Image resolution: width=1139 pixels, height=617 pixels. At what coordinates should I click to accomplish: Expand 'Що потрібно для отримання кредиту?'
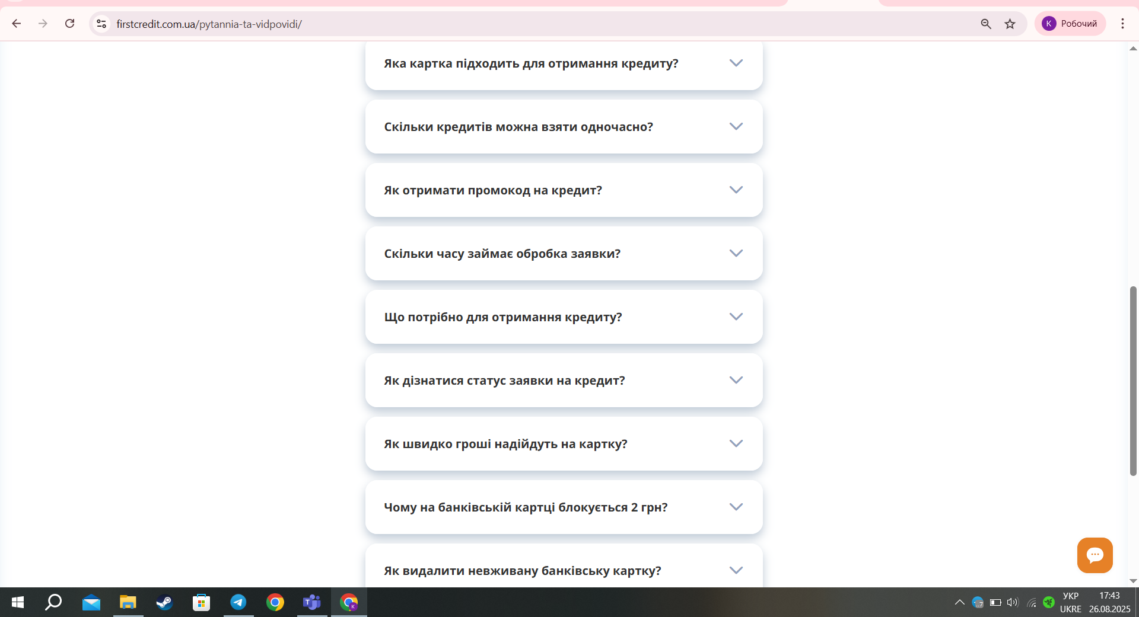click(x=564, y=317)
